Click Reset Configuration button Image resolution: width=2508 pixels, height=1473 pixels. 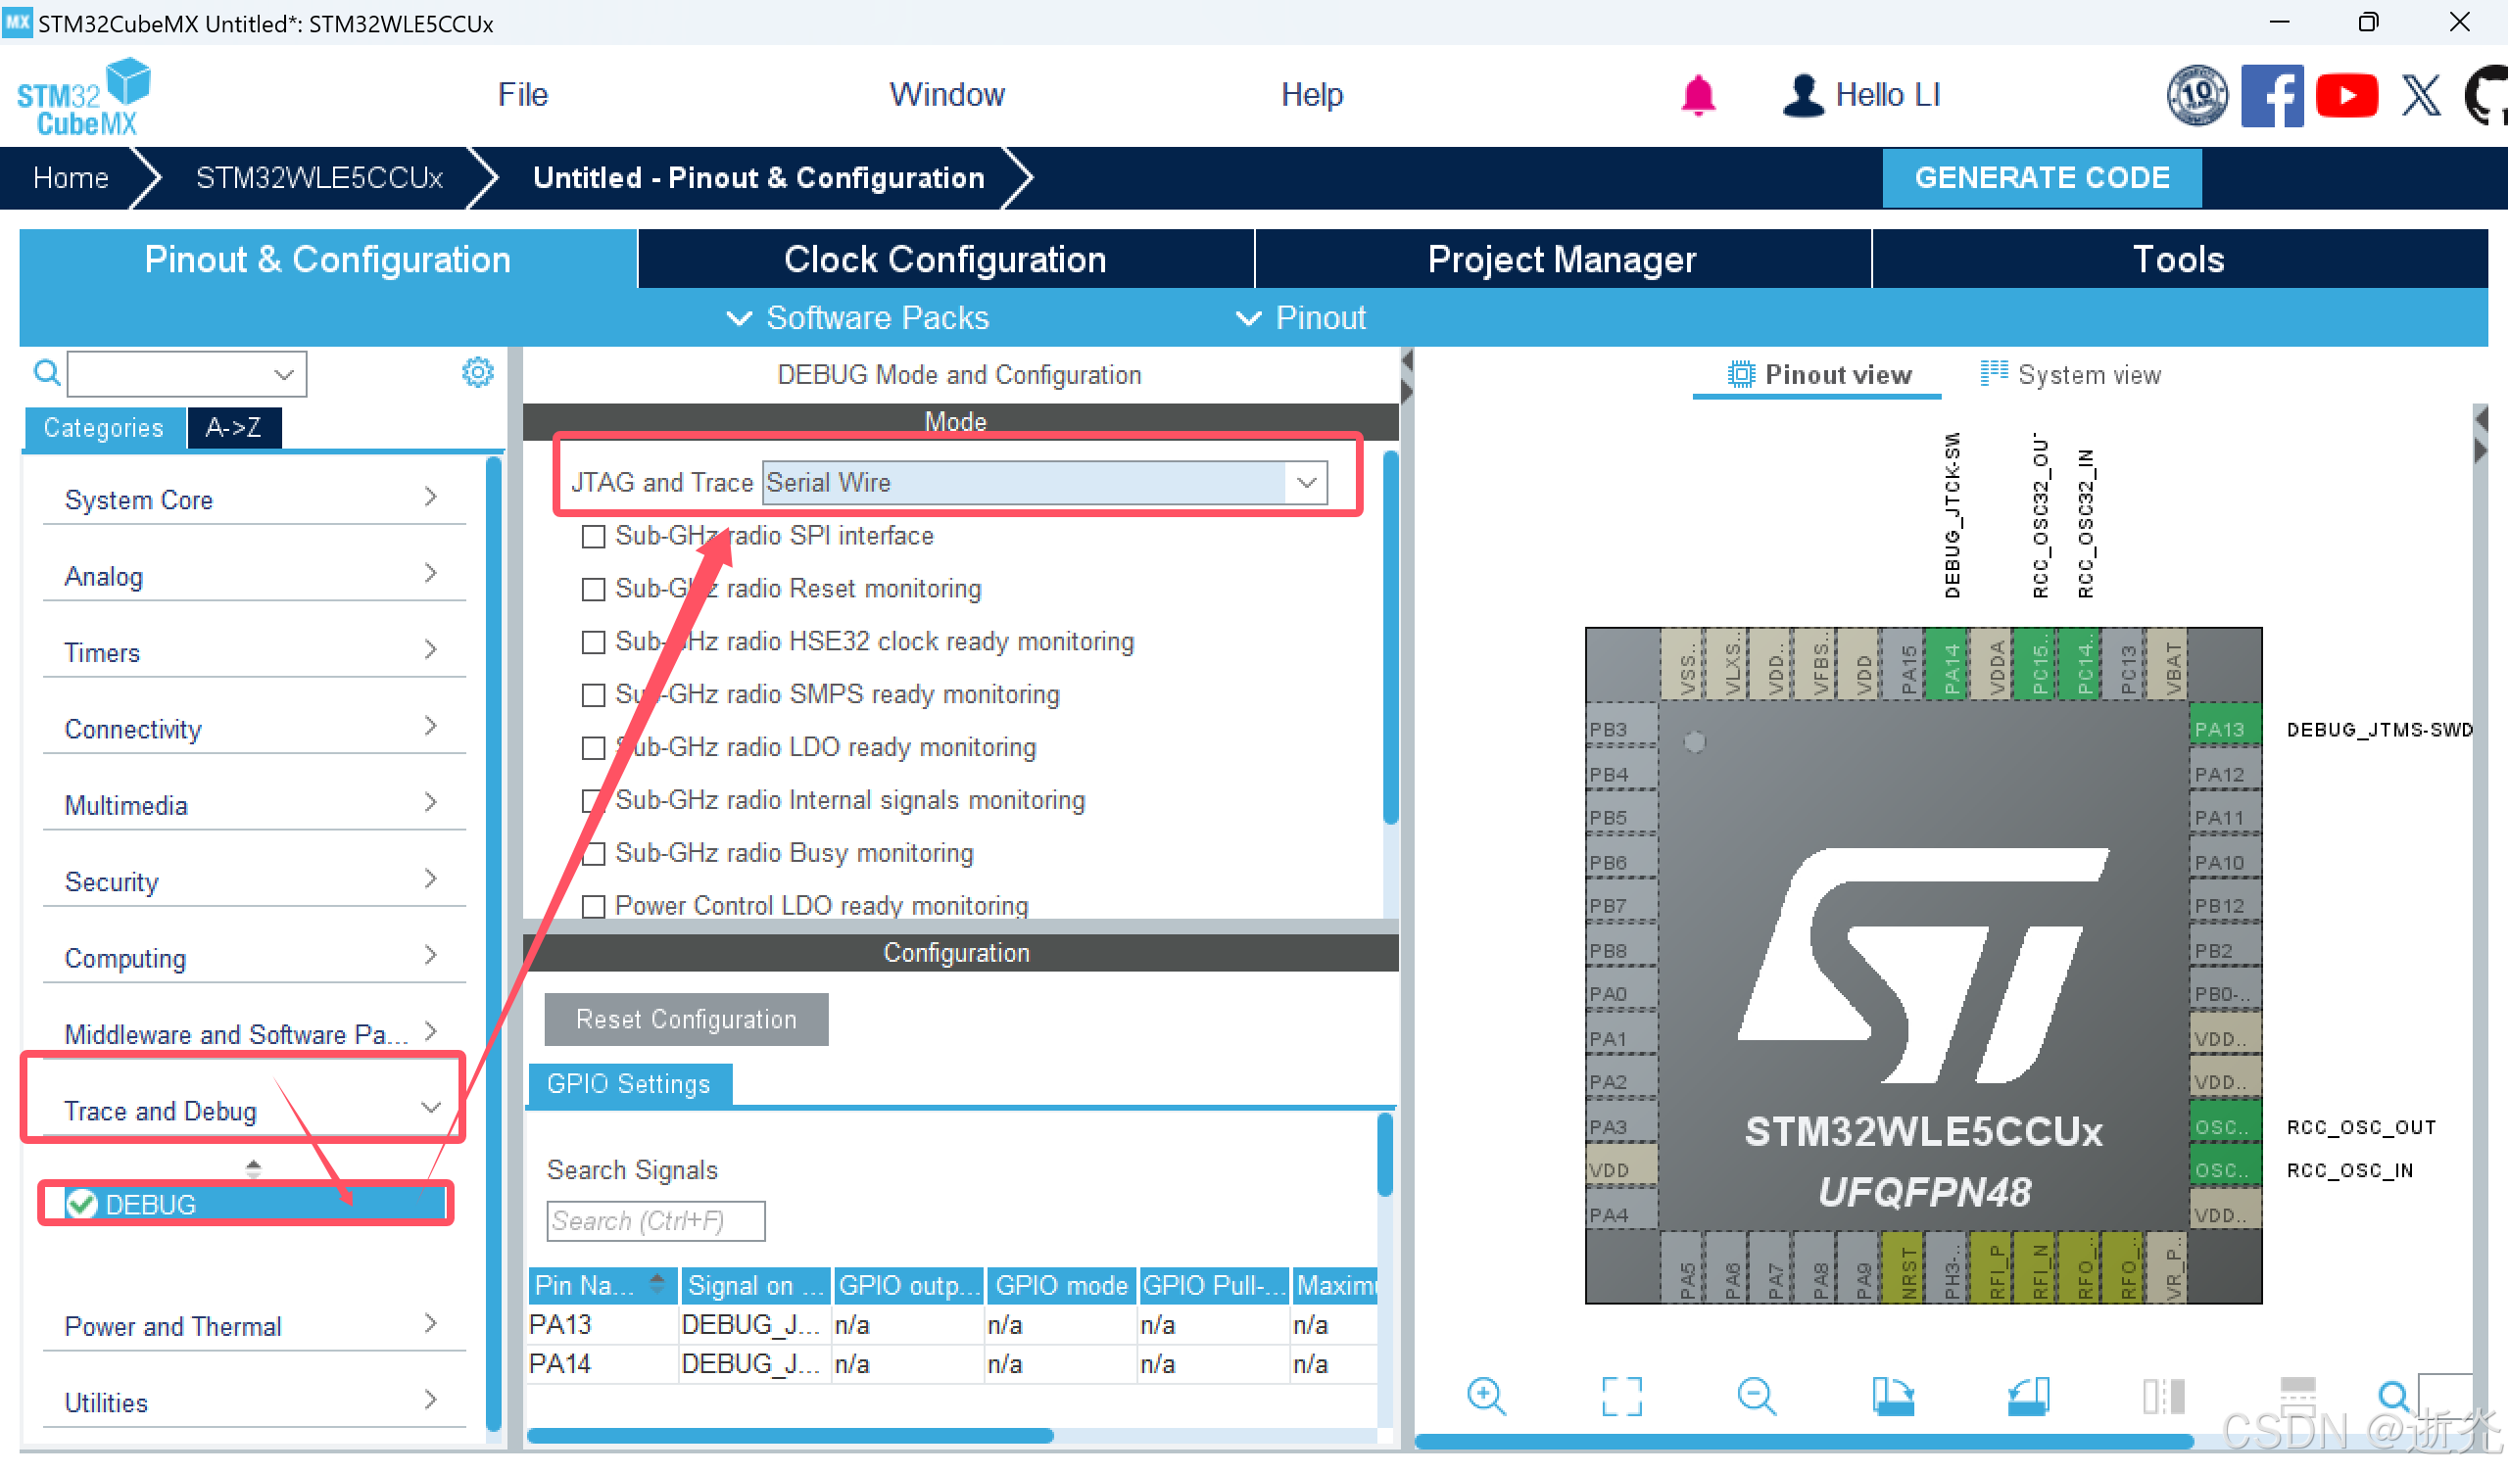pyautogui.click(x=686, y=1020)
